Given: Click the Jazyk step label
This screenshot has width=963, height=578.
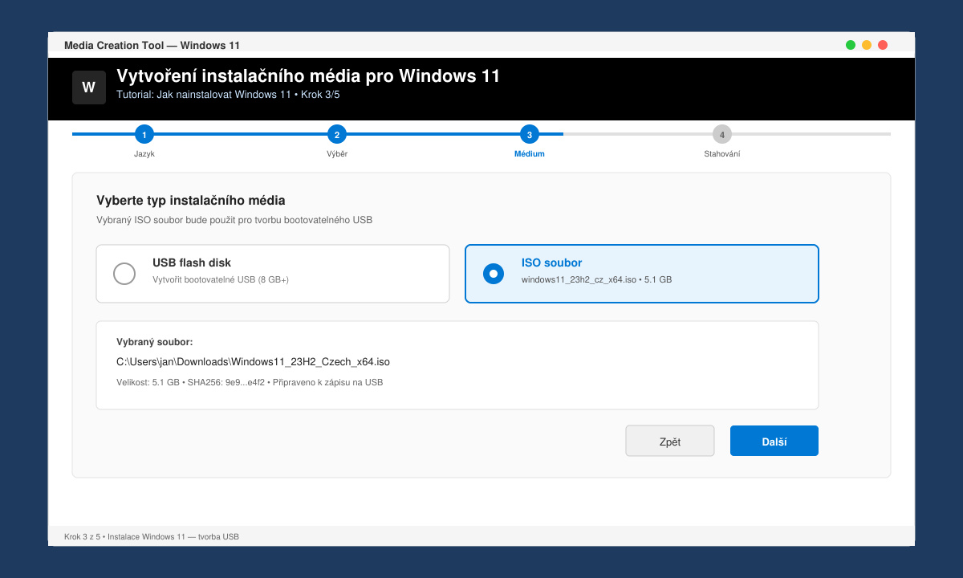Looking at the screenshot, I should (x=144, y=154).
